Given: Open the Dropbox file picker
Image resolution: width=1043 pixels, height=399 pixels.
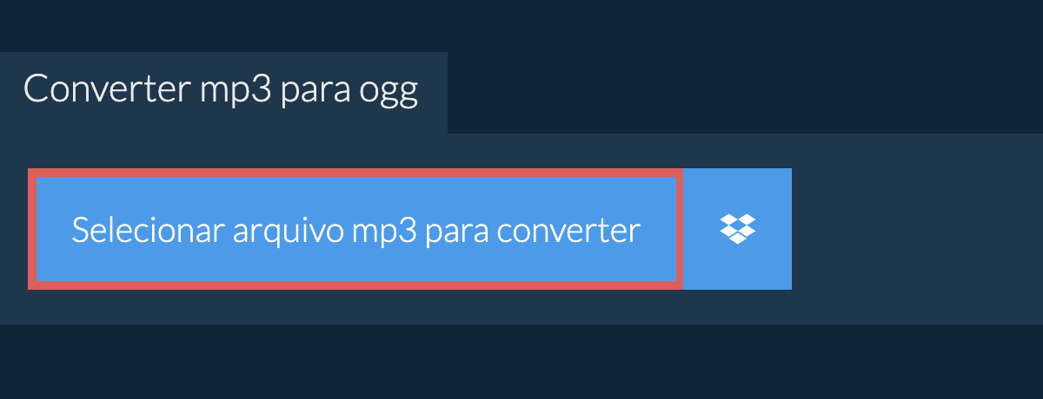Looking at the screenshot, I should (x=737, y=229).
